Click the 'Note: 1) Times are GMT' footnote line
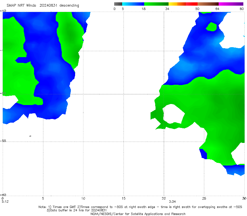Viewport: 247px width, 216px height. (x=140, y=207)
